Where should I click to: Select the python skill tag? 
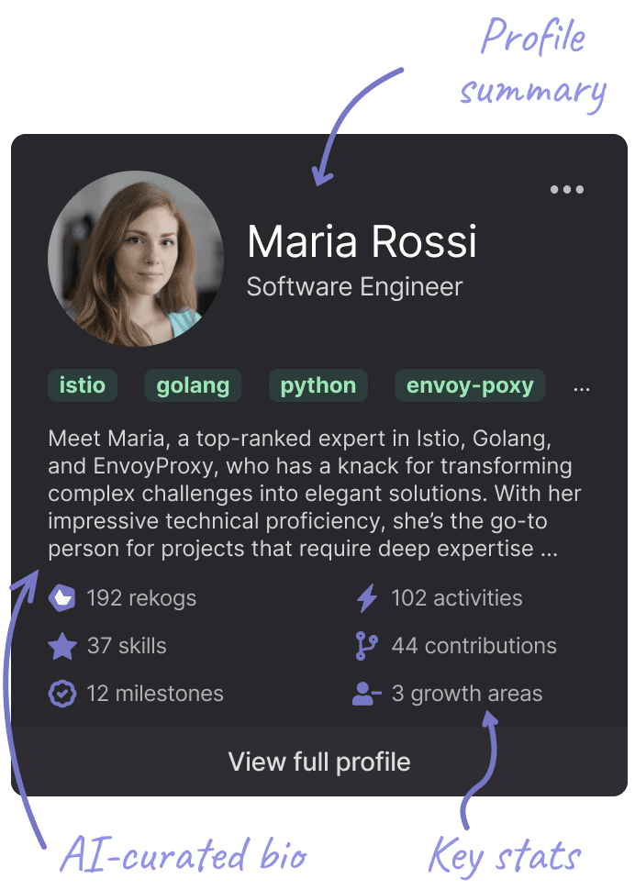click(x=317, y=385)
